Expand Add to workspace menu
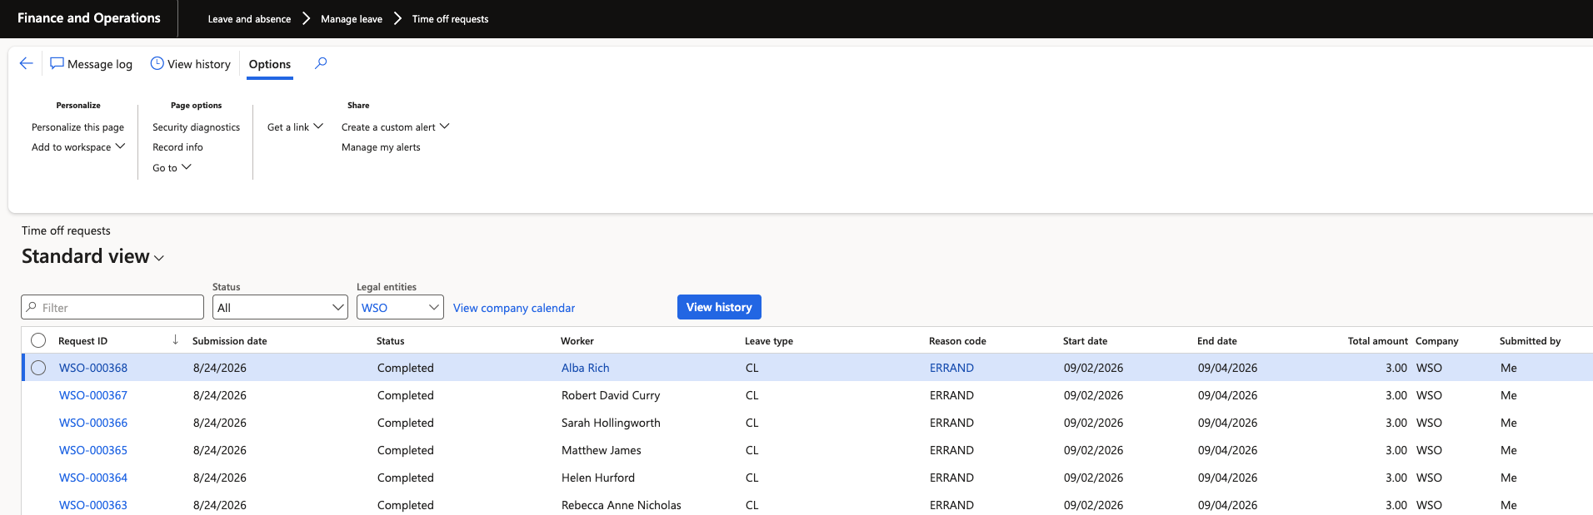This screenshot has height=515, width=1593. pos(78,147)
